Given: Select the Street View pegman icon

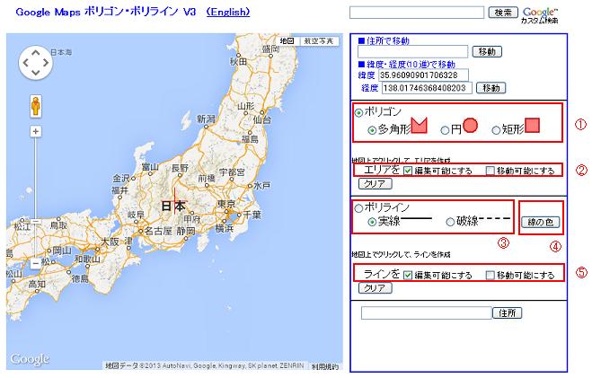Looking at the screenshot, I should point(35,105).
